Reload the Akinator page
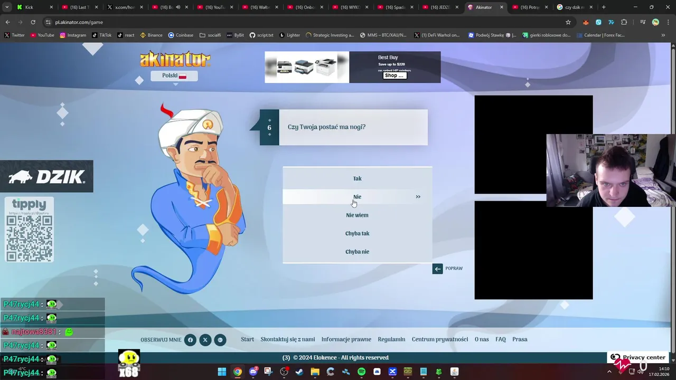 (x=33, y=22)
